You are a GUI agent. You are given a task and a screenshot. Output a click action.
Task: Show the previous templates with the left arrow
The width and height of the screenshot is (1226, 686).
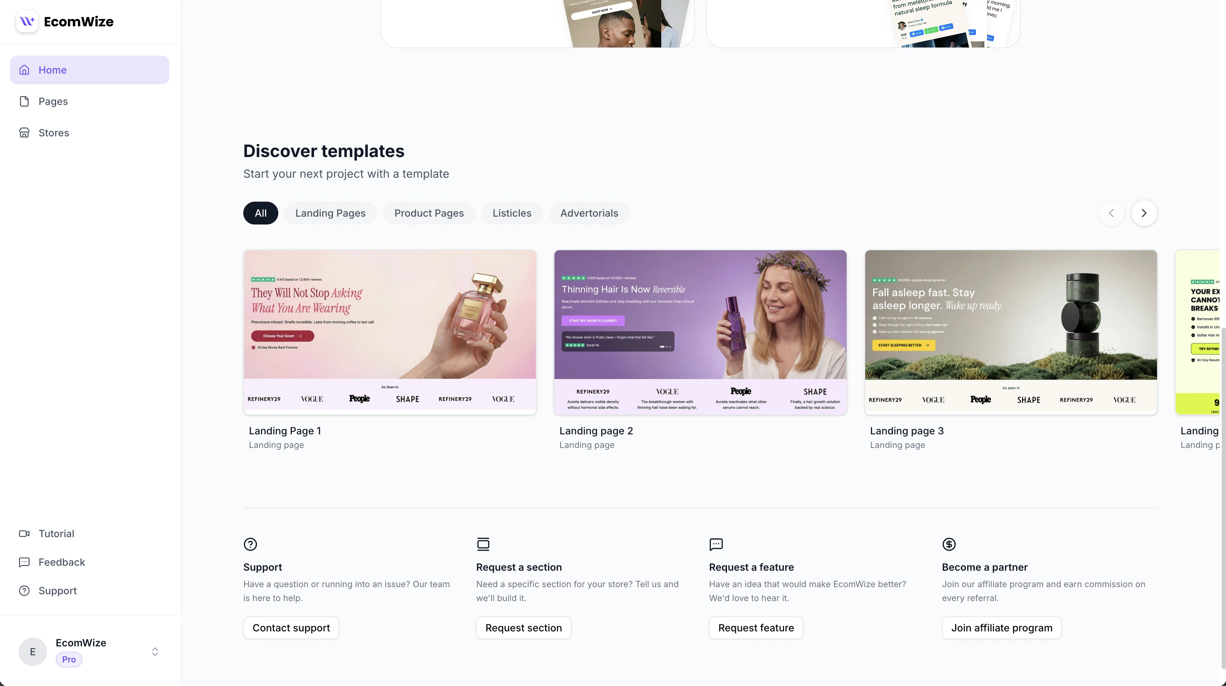pos(1111,213)
